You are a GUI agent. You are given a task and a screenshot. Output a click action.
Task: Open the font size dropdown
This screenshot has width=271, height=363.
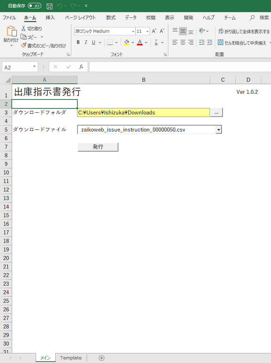(x=147, y=31)
